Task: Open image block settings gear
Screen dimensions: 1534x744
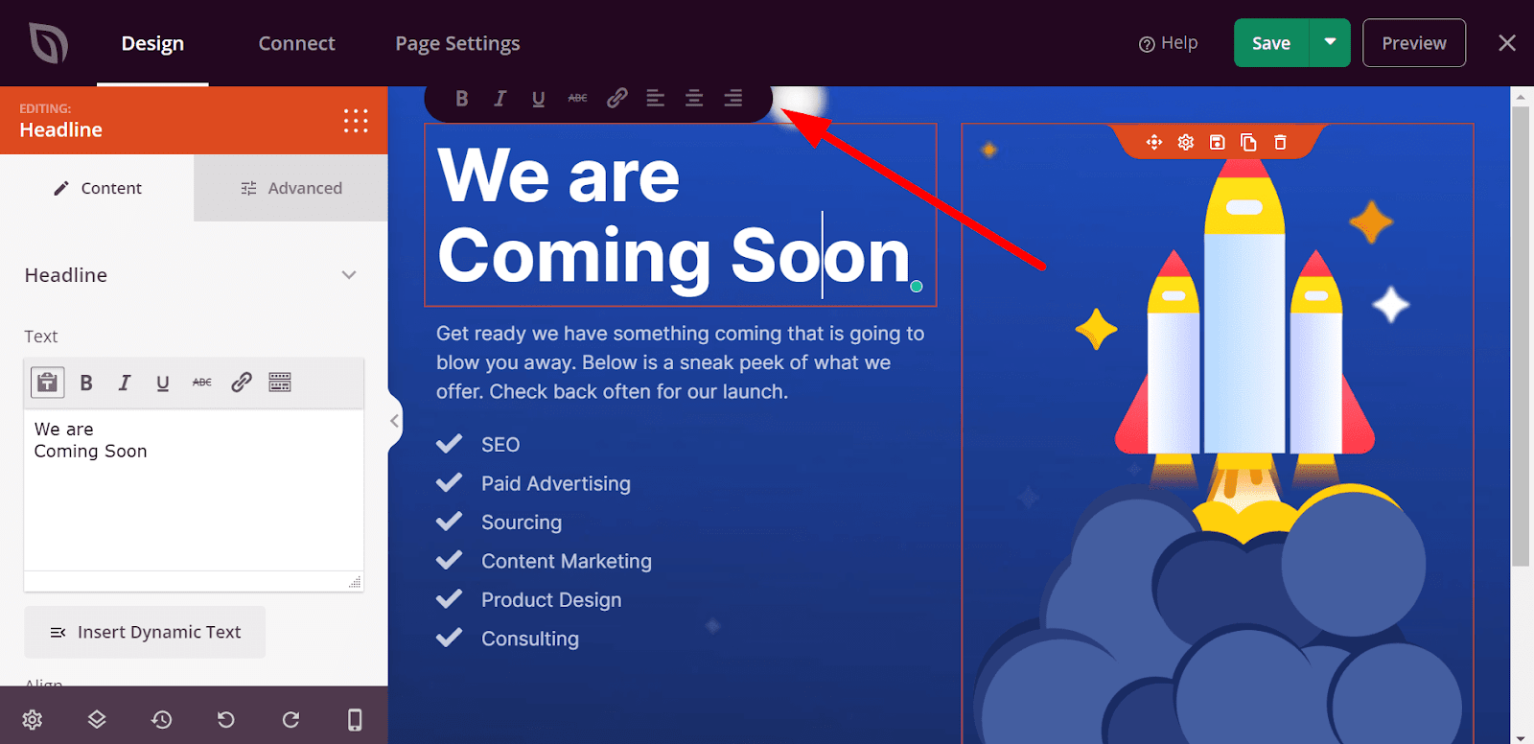Action: [x=1186, y=142]
